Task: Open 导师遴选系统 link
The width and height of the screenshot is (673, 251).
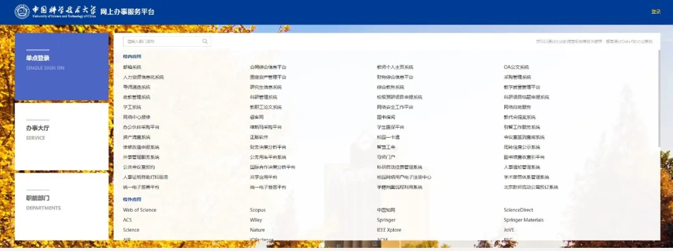Action: click(x=136, y=87)
